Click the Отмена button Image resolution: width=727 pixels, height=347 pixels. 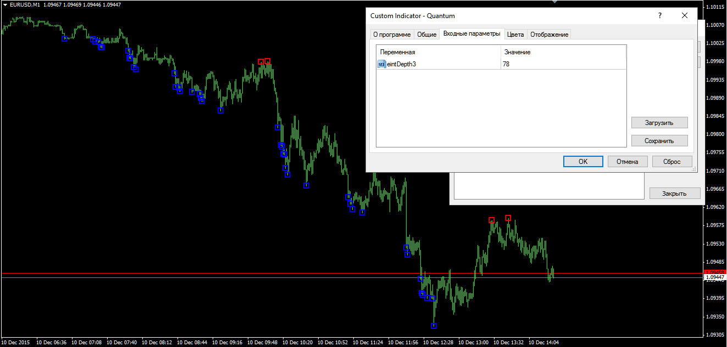628,161
